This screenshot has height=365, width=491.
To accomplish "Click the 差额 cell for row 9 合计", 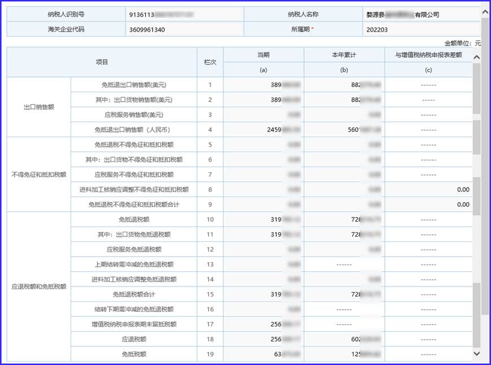I will click(428, 205).
